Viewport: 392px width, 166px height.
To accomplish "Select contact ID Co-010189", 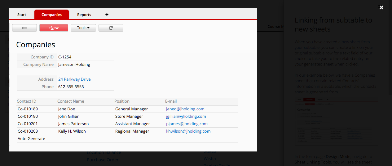I will pyautogui.click(x=28, y=109).
